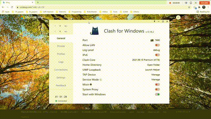Open the Chrome extensions puzzle icon

(x=199, y=7)
